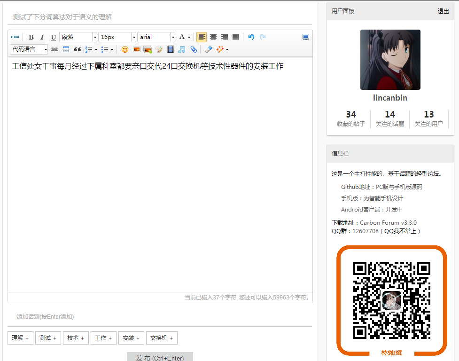
Task: Toggle fullscreen editor mode
Action: (x=306, y=37)
